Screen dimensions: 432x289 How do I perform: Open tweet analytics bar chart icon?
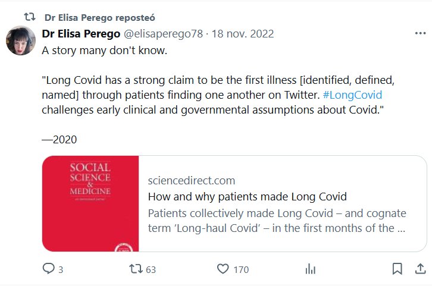(x=310, y=269)
